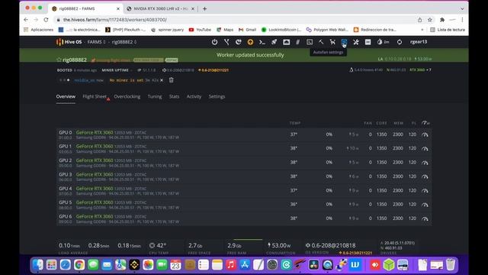The image size is (488, 275).
Task: Reload the page with browser refresh button
Action: click(x=46, y=20)
